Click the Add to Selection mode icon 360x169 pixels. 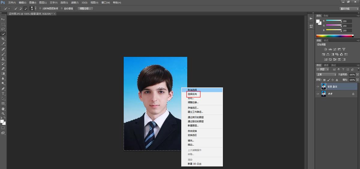point(20,8)
